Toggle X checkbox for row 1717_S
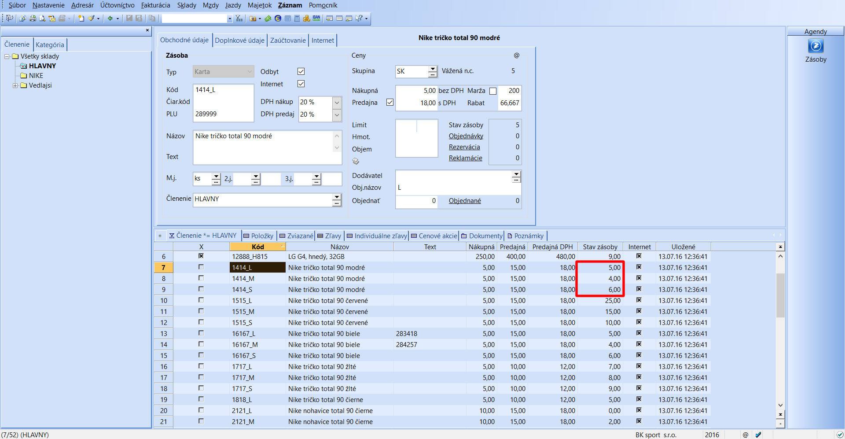This screenshot has height=439, width=845. click(x=201, y=388)
